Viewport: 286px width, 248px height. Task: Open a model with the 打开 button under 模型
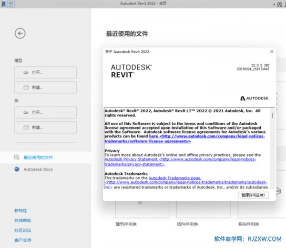tap(45, 72)
